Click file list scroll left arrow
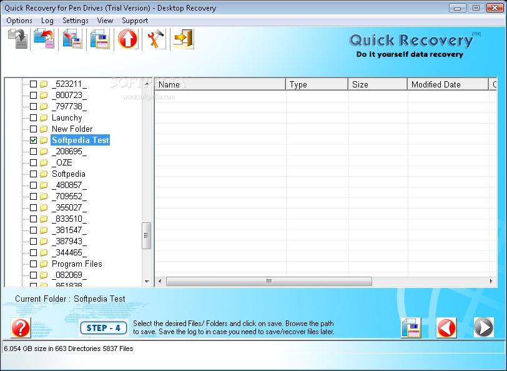Image resolution: width=507 pixels, height=371 pixels. 160,282
